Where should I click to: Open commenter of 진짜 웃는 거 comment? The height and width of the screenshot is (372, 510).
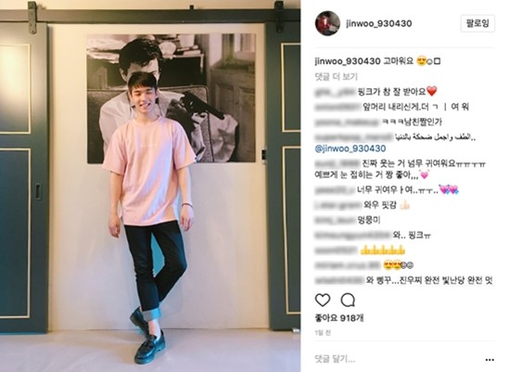point(338,163)
